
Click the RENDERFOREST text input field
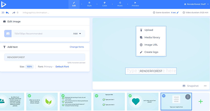click(x=45, y=57)
